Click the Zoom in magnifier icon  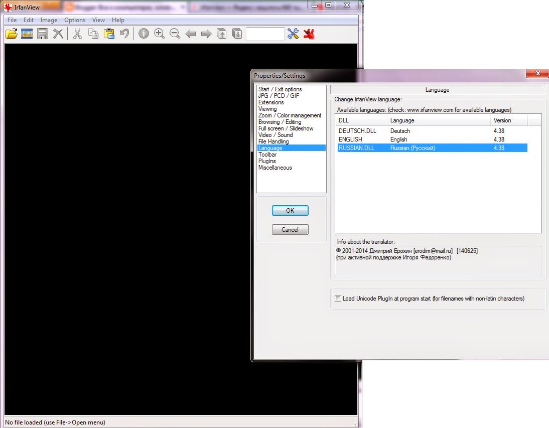click(159, 34)
